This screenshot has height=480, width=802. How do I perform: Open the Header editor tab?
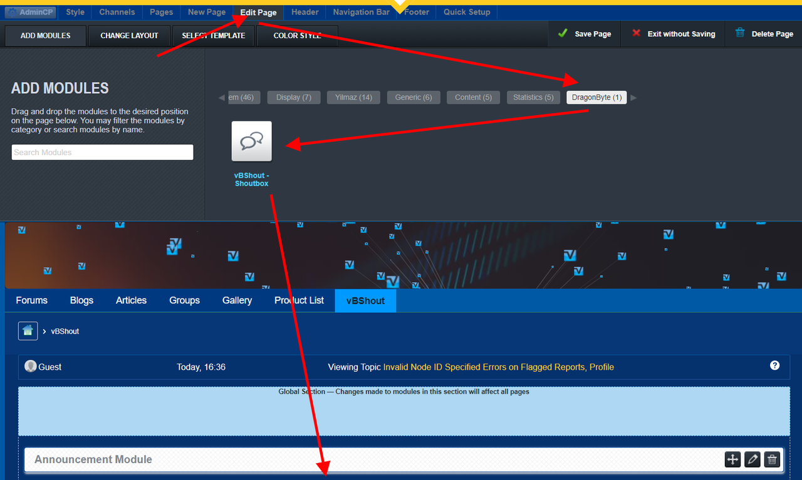click(x=305, y=12)
